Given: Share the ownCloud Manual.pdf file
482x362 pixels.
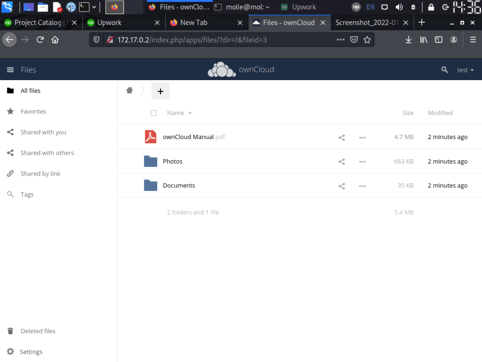Looking at the screenshot, I should click(342, 137).
